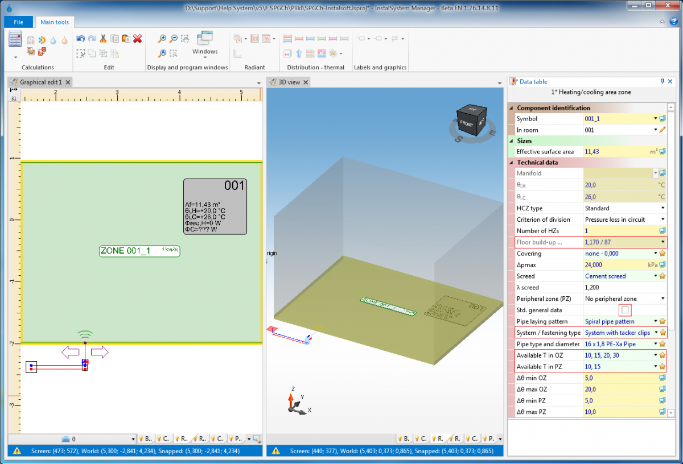Click the Data table vertical scrollbar
Screen dimensions: 683x464
671,259
